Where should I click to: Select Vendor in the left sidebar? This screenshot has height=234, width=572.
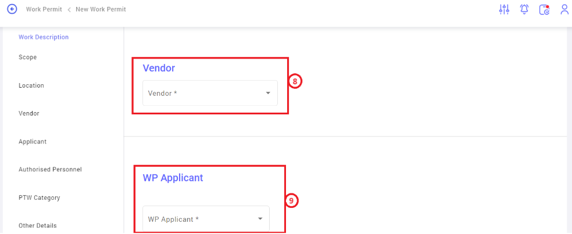(x=29, y=113)
